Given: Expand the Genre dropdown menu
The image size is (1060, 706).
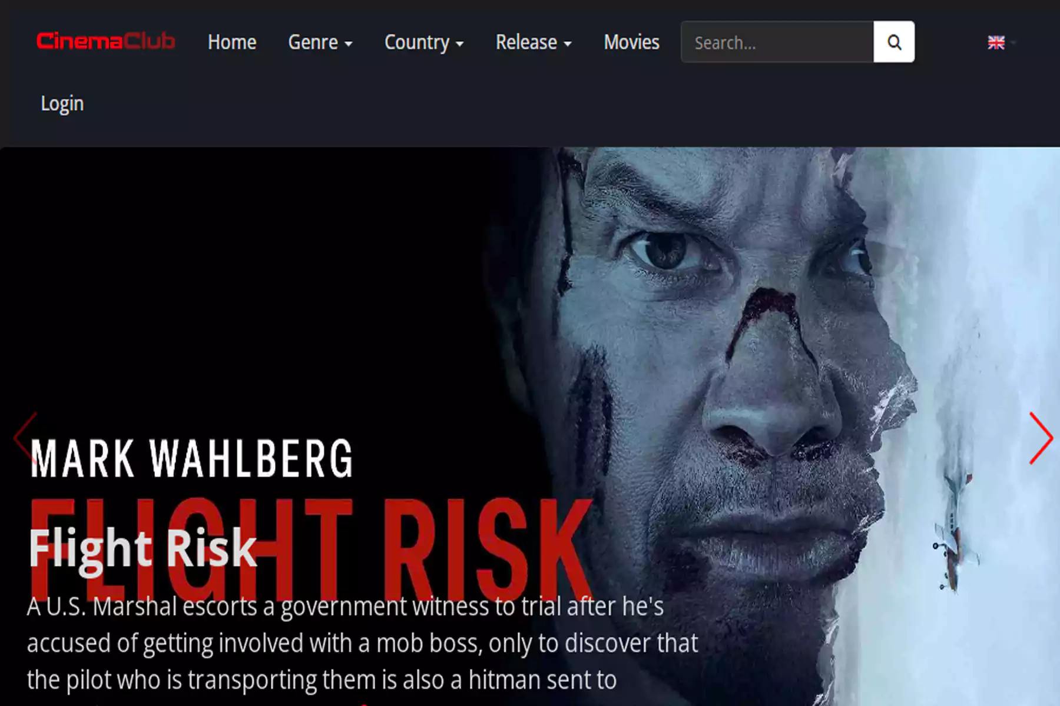Looking at the screenshot, I should click(x=320, y=42).
